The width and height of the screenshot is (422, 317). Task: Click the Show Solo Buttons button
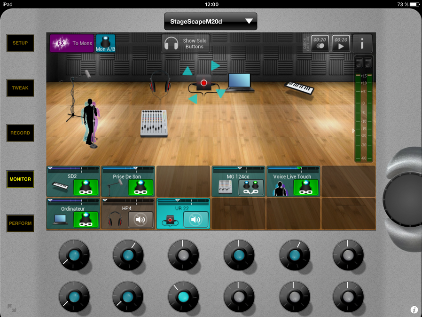186,44
